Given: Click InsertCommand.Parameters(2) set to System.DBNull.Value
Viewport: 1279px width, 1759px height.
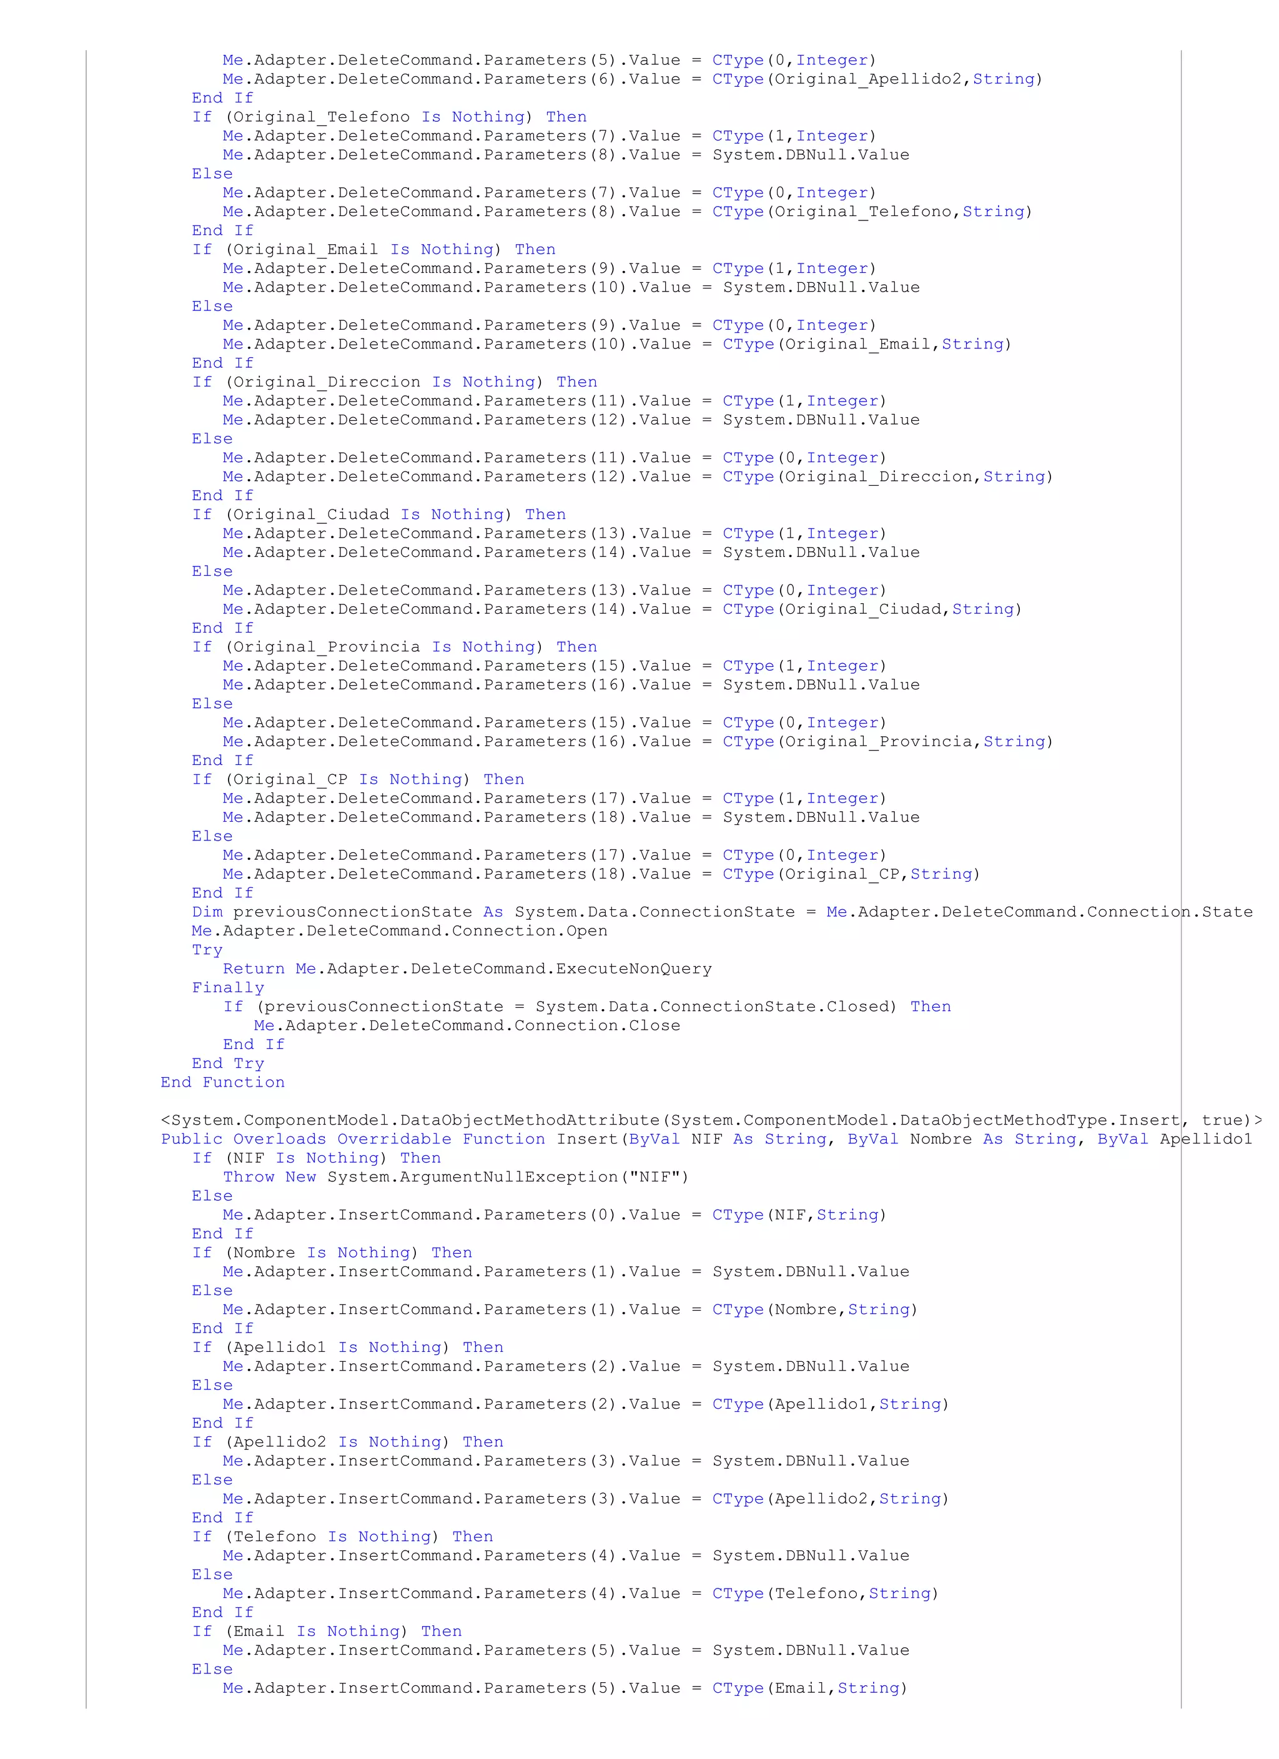Looking at the screenshot, I should point(565,1367).
